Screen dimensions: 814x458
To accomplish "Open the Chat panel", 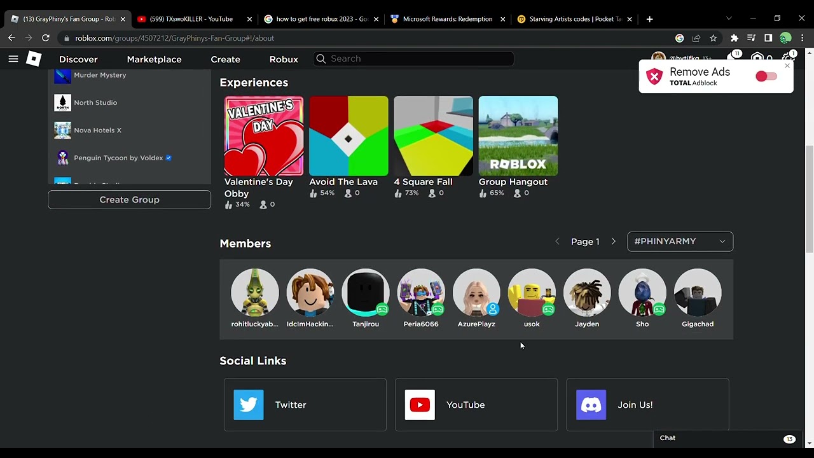I will (727, 438).
